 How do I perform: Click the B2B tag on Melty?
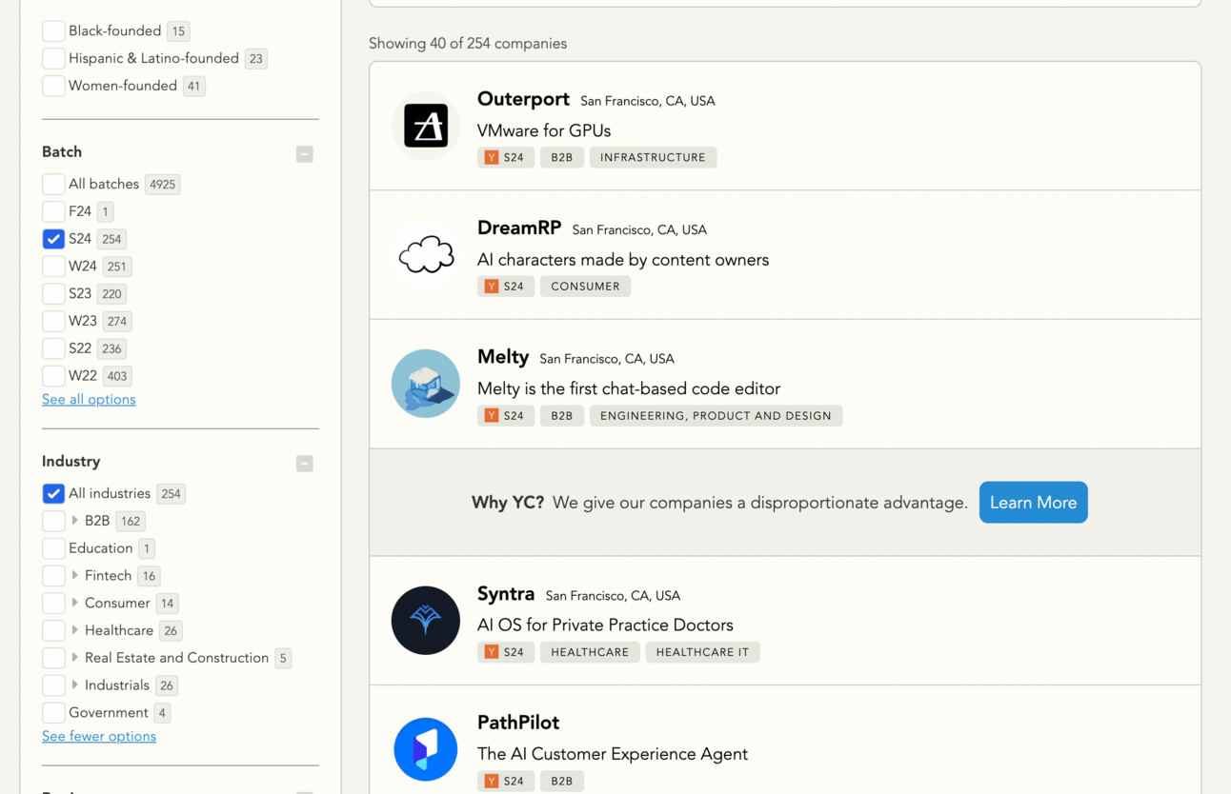[x=562, y=415]
